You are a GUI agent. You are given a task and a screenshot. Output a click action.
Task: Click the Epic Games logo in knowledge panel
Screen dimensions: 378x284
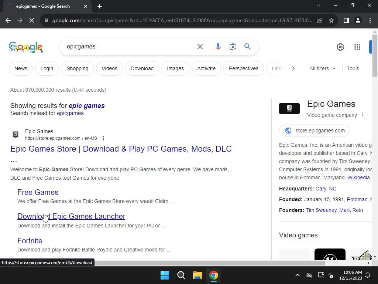tap(289, 108)
